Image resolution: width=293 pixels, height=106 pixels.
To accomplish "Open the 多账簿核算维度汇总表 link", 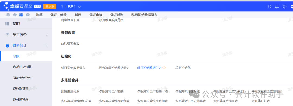I will click(76, 101).
